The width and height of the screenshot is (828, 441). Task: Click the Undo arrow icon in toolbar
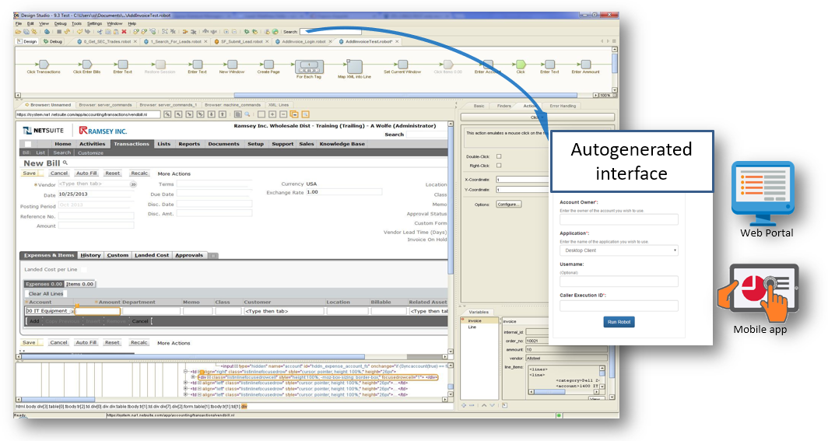click(79, 32)
